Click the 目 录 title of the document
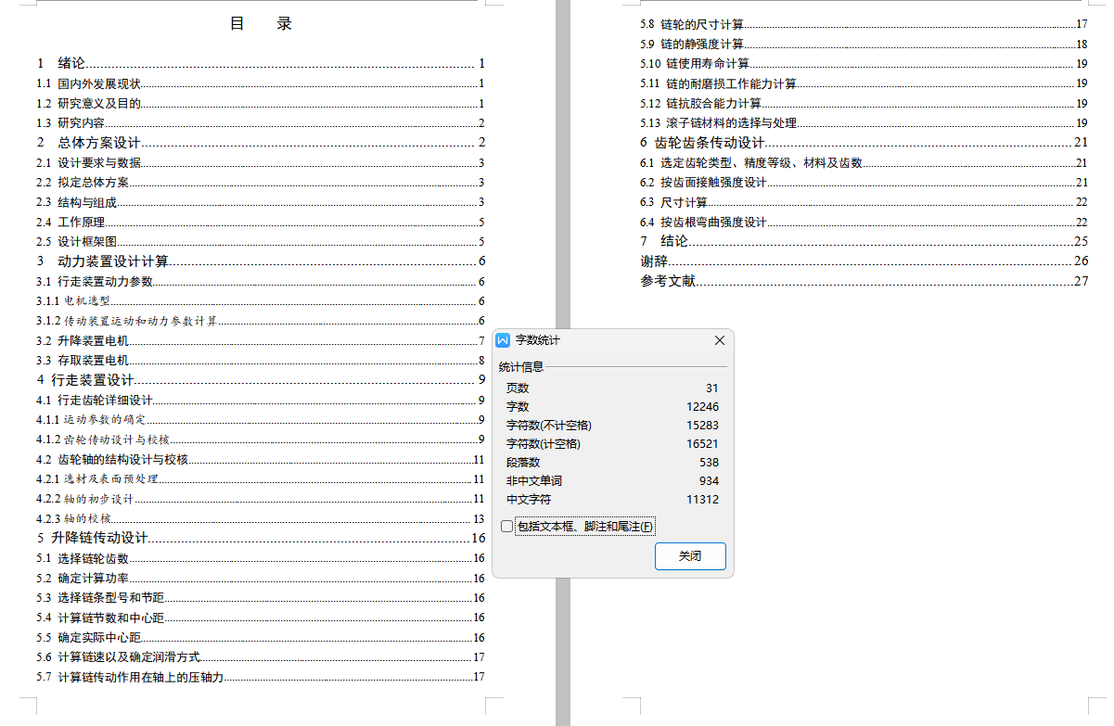The height and width of the screenshot is (726, 1114). tap(258, 22)
